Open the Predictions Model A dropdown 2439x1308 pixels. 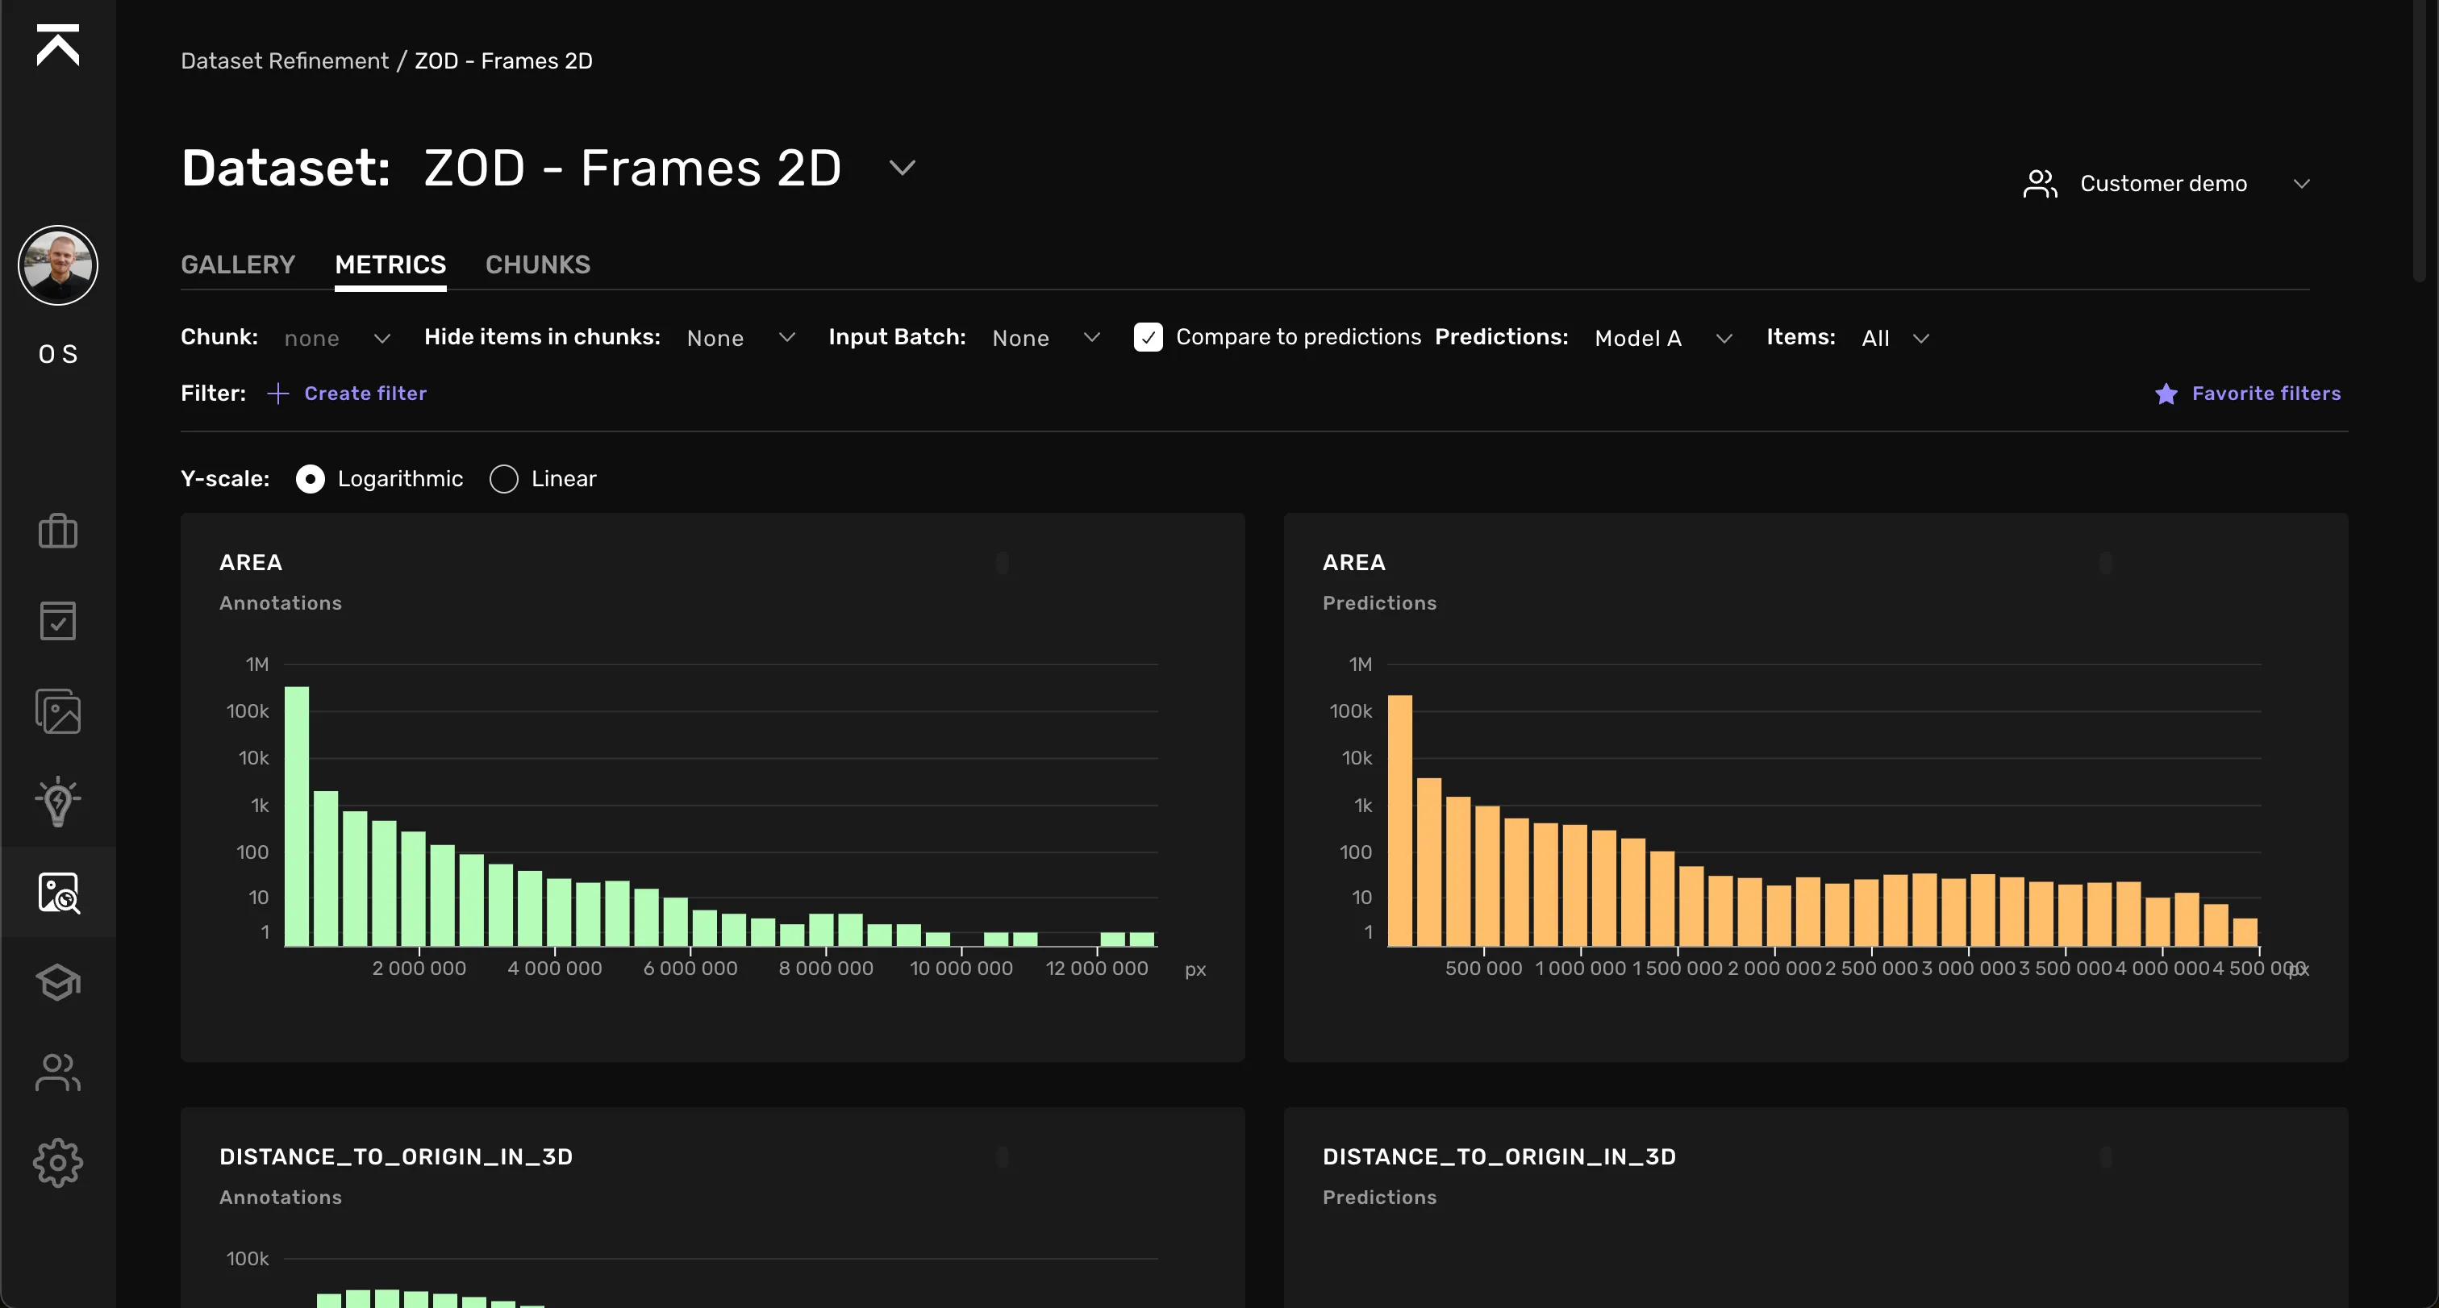pyautogui.click(x=1664, y=338)
